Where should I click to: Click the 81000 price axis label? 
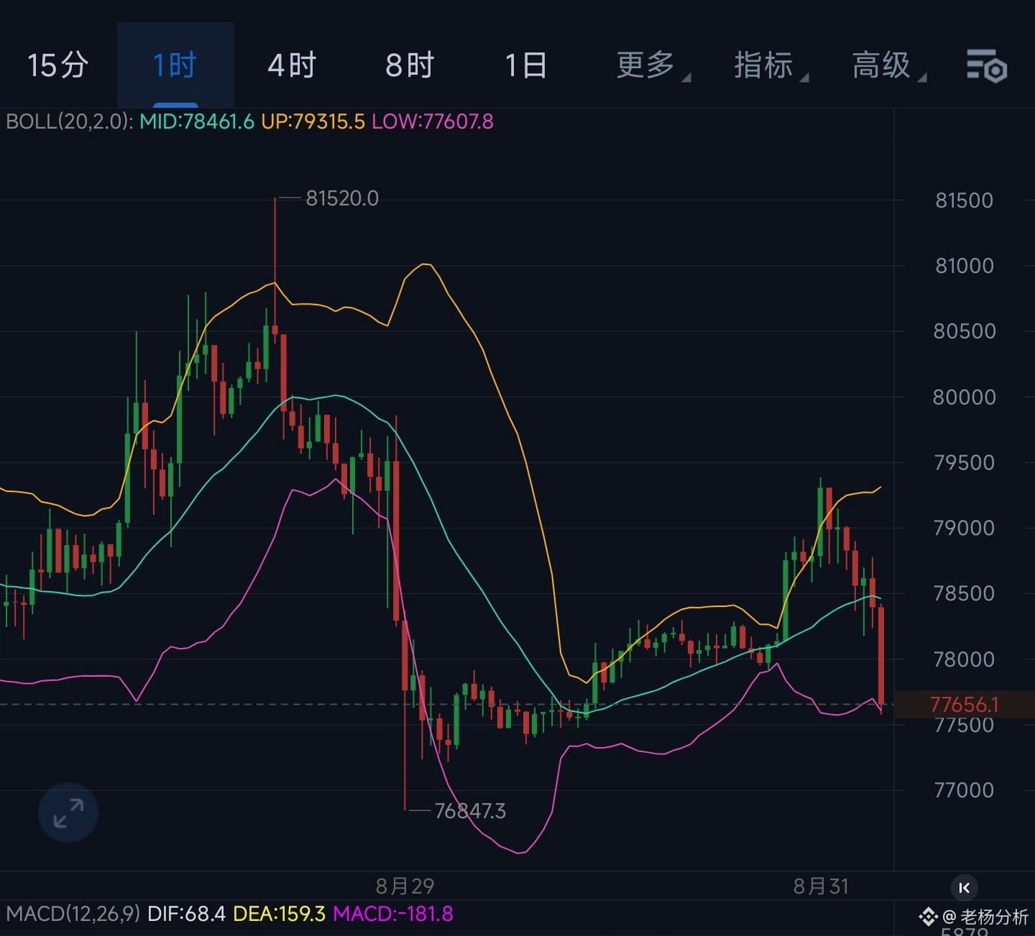(965, 266)
